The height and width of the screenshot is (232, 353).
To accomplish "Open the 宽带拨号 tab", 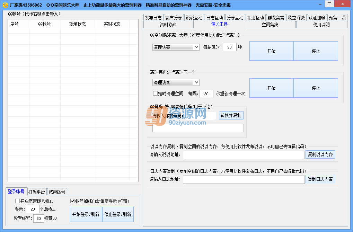I will point(57,192).
